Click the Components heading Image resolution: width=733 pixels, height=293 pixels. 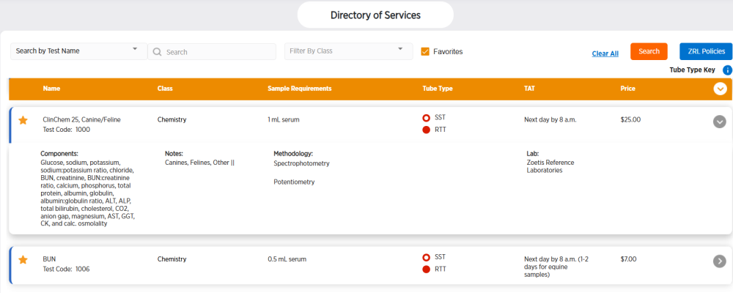click(x=59, y=153)
